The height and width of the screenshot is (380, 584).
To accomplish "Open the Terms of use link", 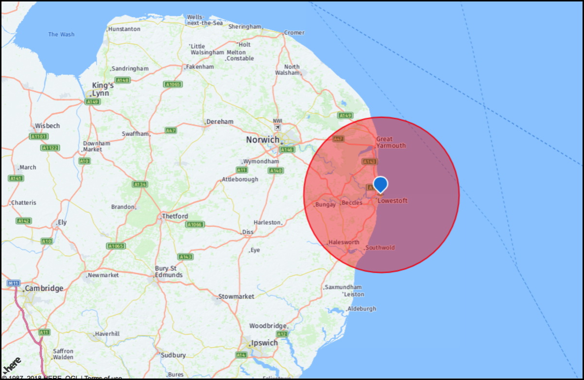I will pos(103,378).
